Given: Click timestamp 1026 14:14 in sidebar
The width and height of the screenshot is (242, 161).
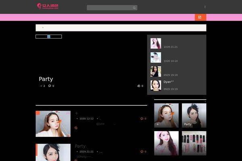Looking at the screenshot, I should (x=171, y=61).
